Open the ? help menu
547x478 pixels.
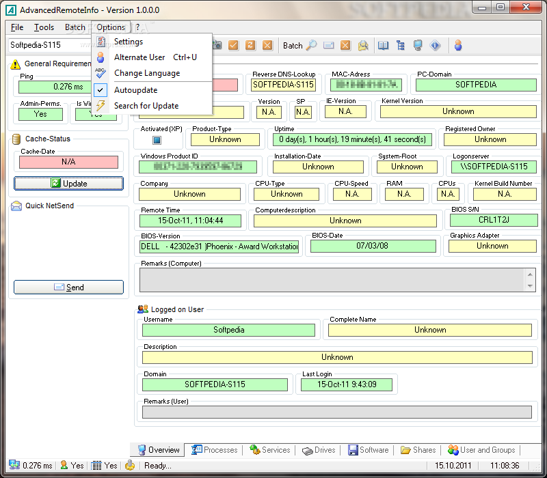pyautogui.click(x=138, y=27)
